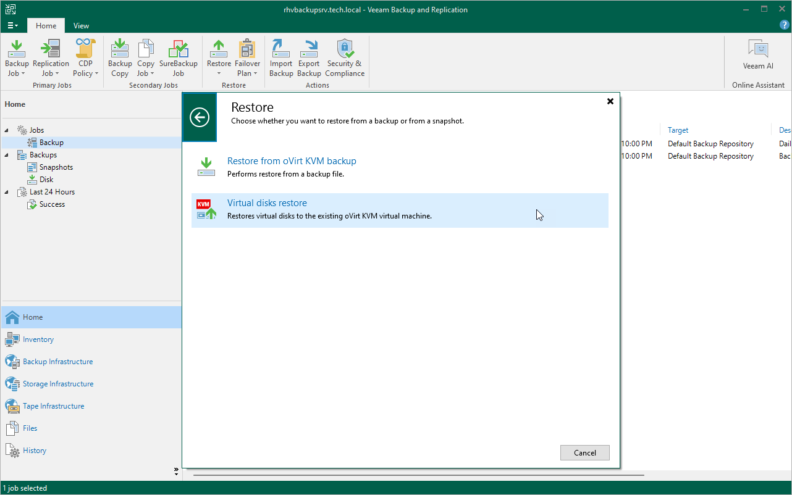The width and height of the screenshot is (792, 495).
Task: Close the Restore dialog with the X
Action: (x=610, y=101)
